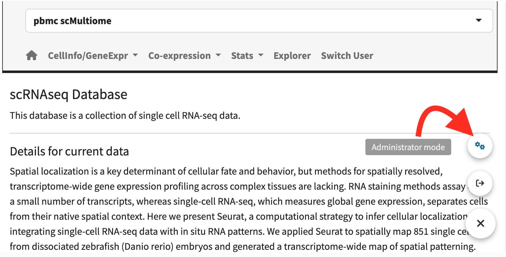Click the Switch User link
Viewport: 506px width, 257px height.
pos(347,55)
